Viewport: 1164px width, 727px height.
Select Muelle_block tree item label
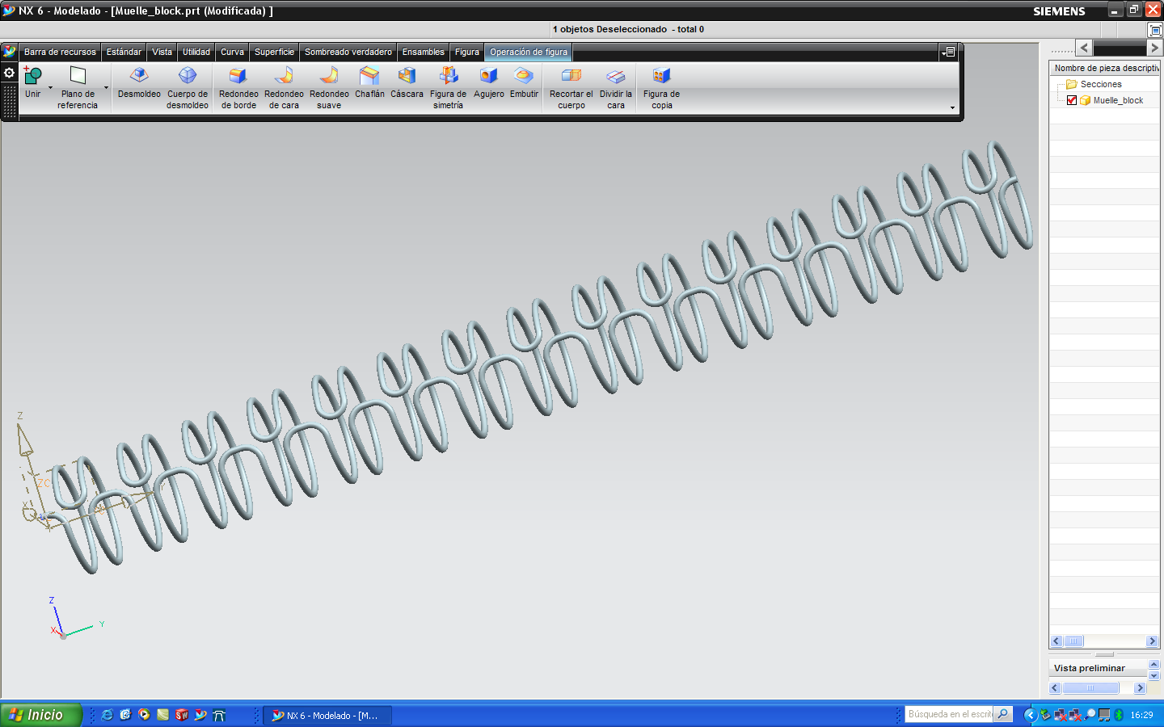point(1118,100)
